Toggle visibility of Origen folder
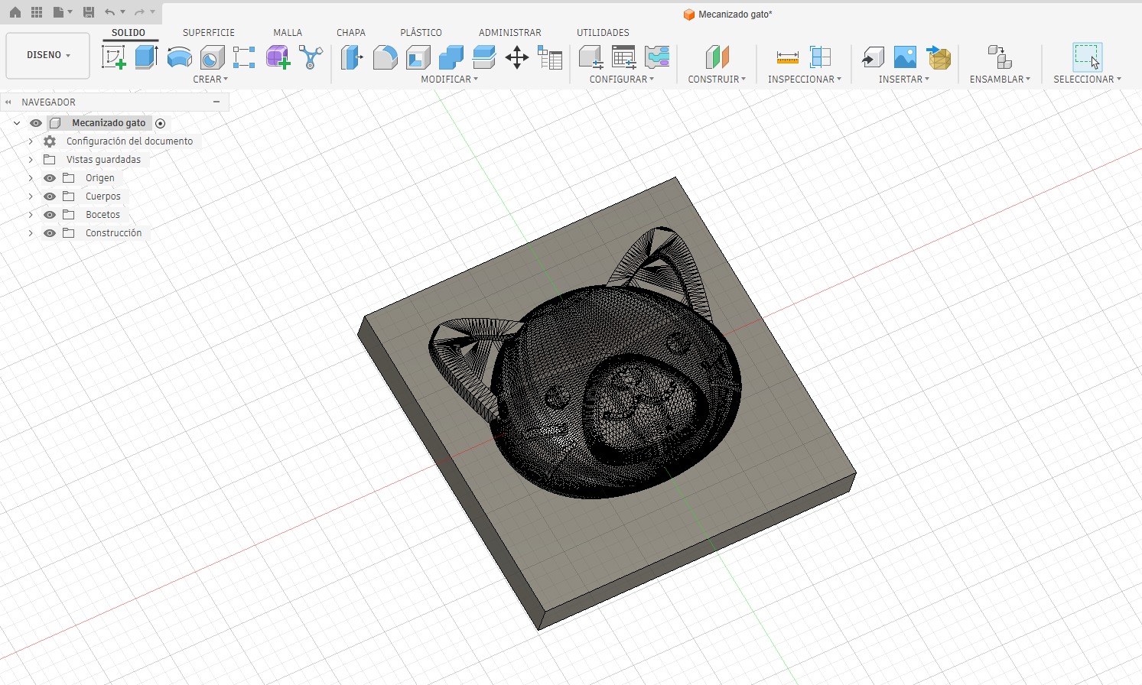 click(50, 178)
